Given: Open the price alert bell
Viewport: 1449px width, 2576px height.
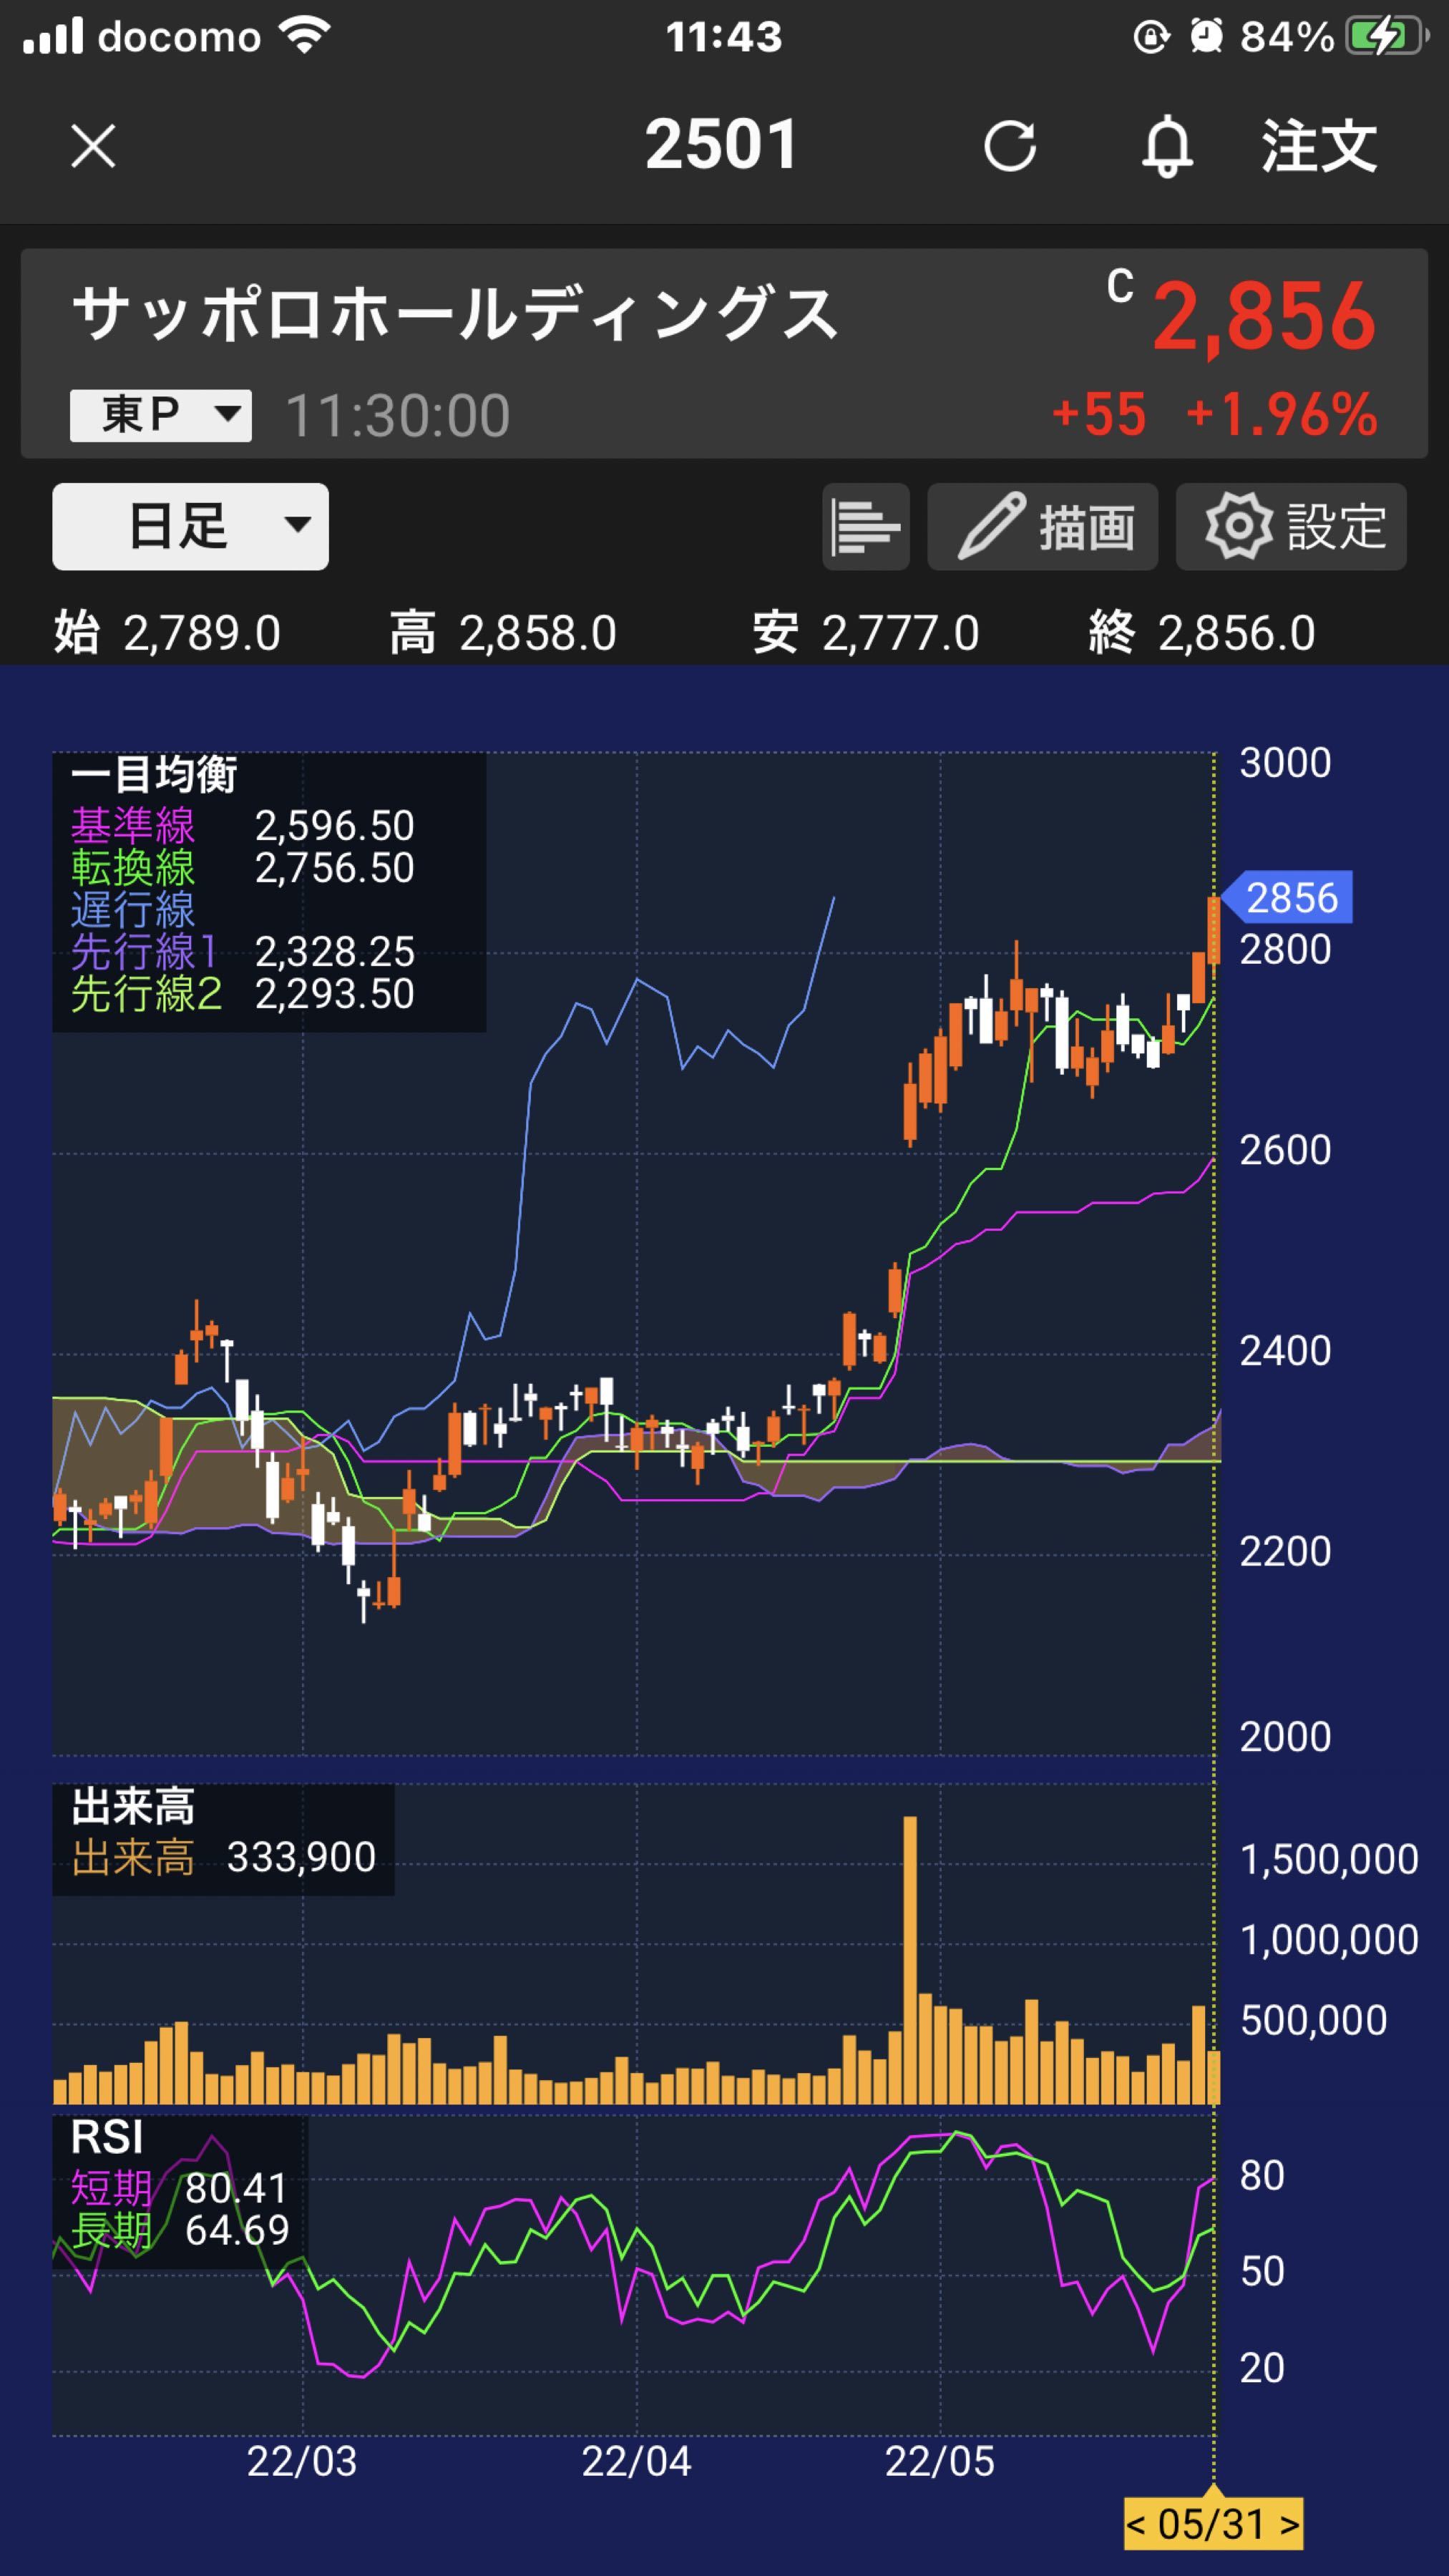Looking at the screenshot, I should click(1167, 146).
